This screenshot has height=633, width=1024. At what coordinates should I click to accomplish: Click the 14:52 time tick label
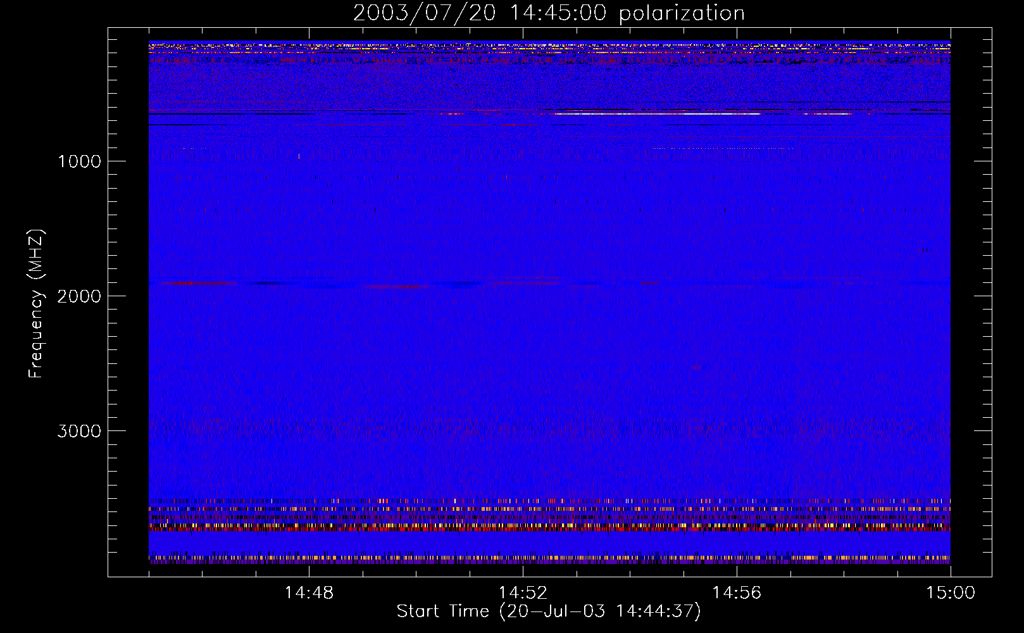523,593
